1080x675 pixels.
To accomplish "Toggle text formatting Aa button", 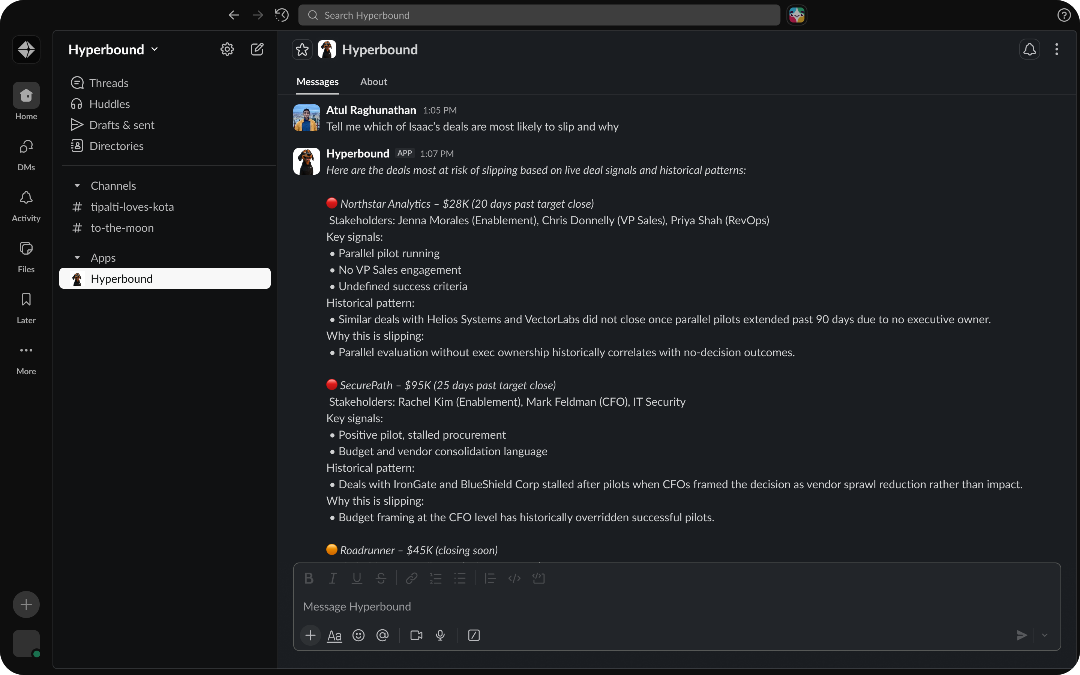I will [334, 635].
